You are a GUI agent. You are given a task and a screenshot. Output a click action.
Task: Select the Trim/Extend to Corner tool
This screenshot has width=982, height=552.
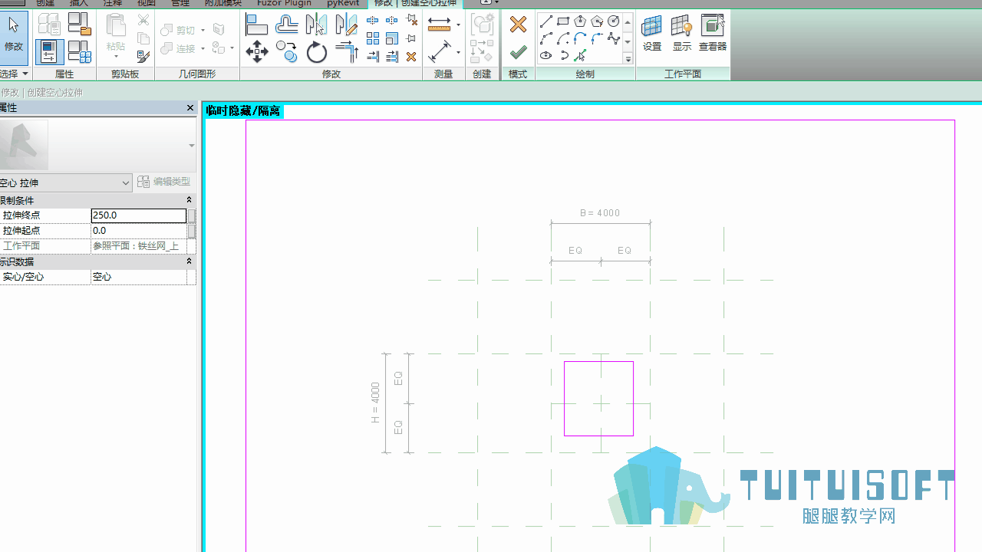tap(346, 52)
